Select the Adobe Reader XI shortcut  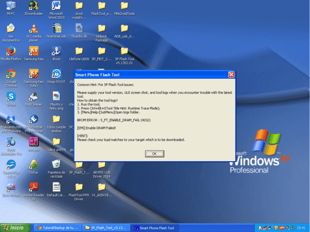click(x=34, y=192)
